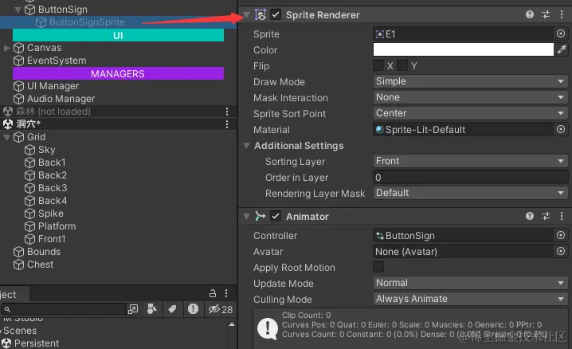Open Sprite Renderer three-dot context menu
The width and height of the screenshot is (572, 349).
tap(562, 14)
